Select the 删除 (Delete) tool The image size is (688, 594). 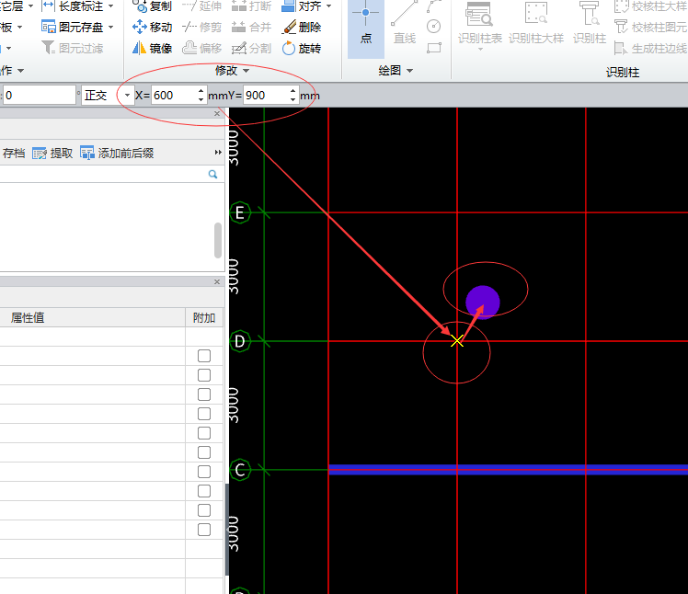pos(302,28)
